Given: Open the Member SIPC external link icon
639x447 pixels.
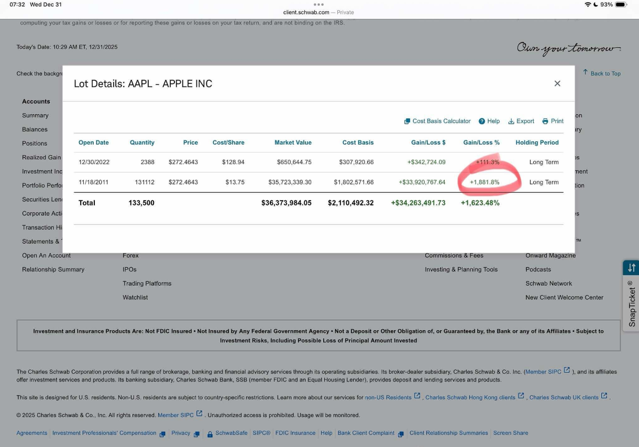Looking at the screenshot, I should click(x=567, y=370).
